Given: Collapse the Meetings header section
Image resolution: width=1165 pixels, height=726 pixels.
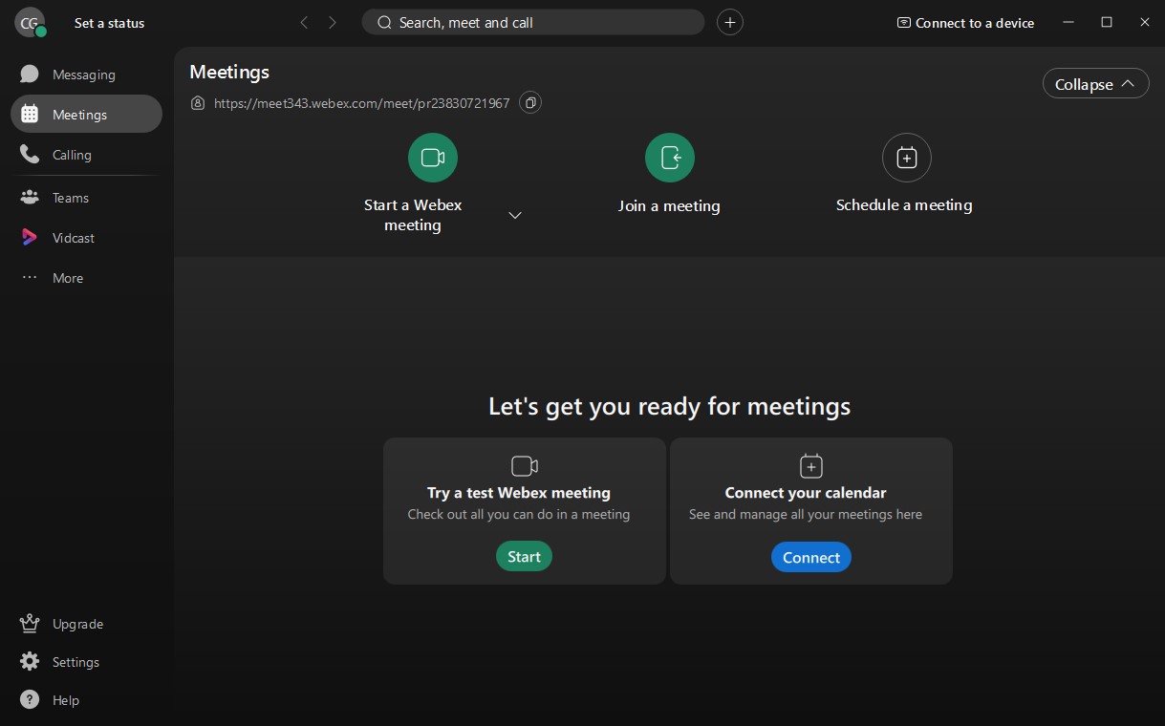Looking at the screenshot, I should click(x=1095, y=83).
